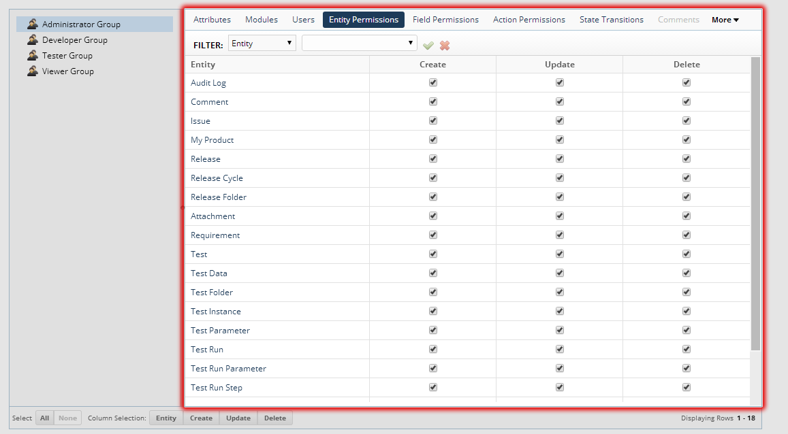Click the Update column header

point(559,64)
